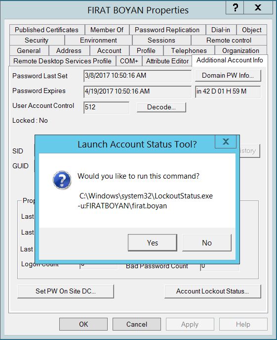Click OK in the Properties window
Screen dimensions: 277x340
pyautogui.click(x=83, y=324)
